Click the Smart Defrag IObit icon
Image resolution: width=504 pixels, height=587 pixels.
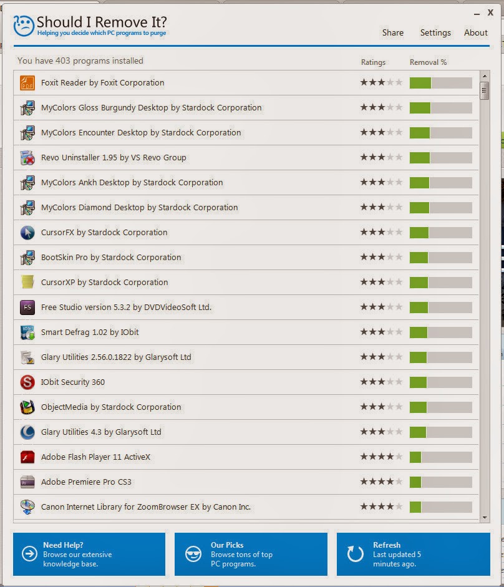pyautogui.click(x=27, y=332)
